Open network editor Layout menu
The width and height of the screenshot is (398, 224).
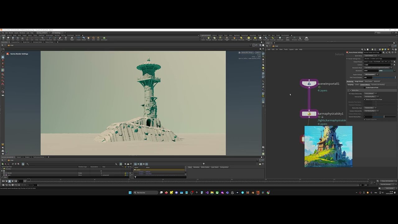pos(291,49)
